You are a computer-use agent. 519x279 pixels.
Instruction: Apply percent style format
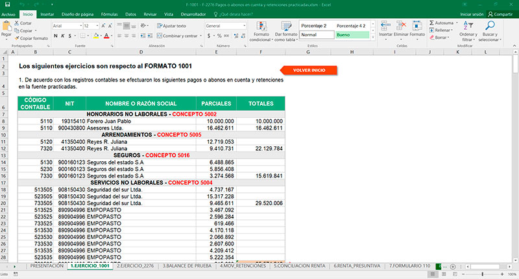coord(219,36)
